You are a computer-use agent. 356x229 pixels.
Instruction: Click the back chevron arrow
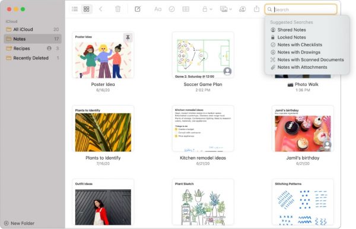101,9
